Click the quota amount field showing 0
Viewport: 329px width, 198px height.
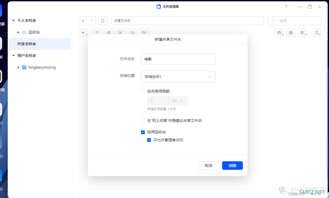[158, 101]
